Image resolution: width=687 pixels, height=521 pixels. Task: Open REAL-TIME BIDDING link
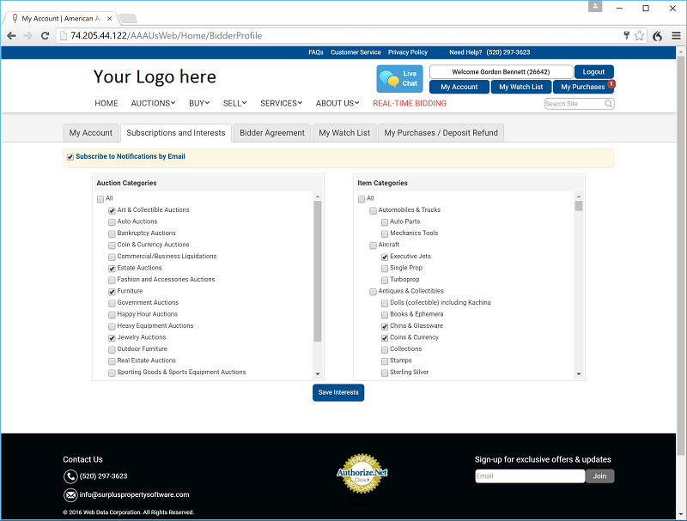(410, 103)
